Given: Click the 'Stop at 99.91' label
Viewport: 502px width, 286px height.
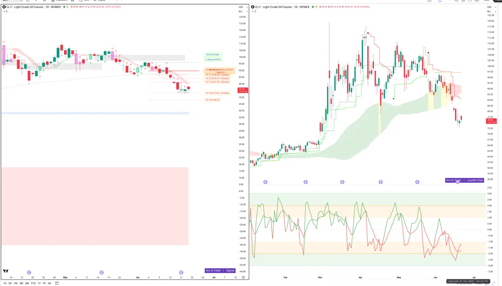Looking at the screenshot, I should 213,60.
